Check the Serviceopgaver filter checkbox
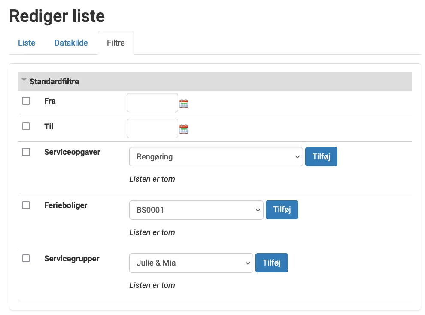 click(26, 152)
